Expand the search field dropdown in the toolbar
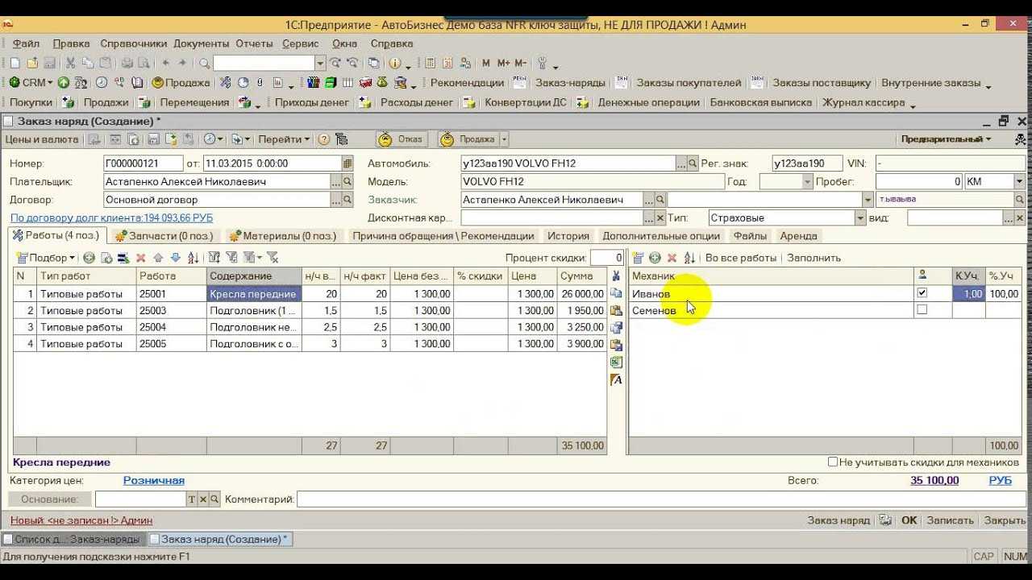The image size is (1032, 580). point(320,63)
